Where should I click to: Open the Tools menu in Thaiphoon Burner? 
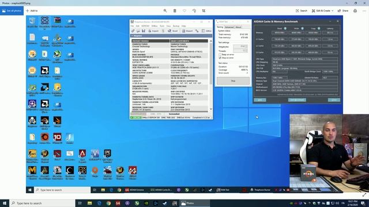pyautogui.click(x=162, y=26)
